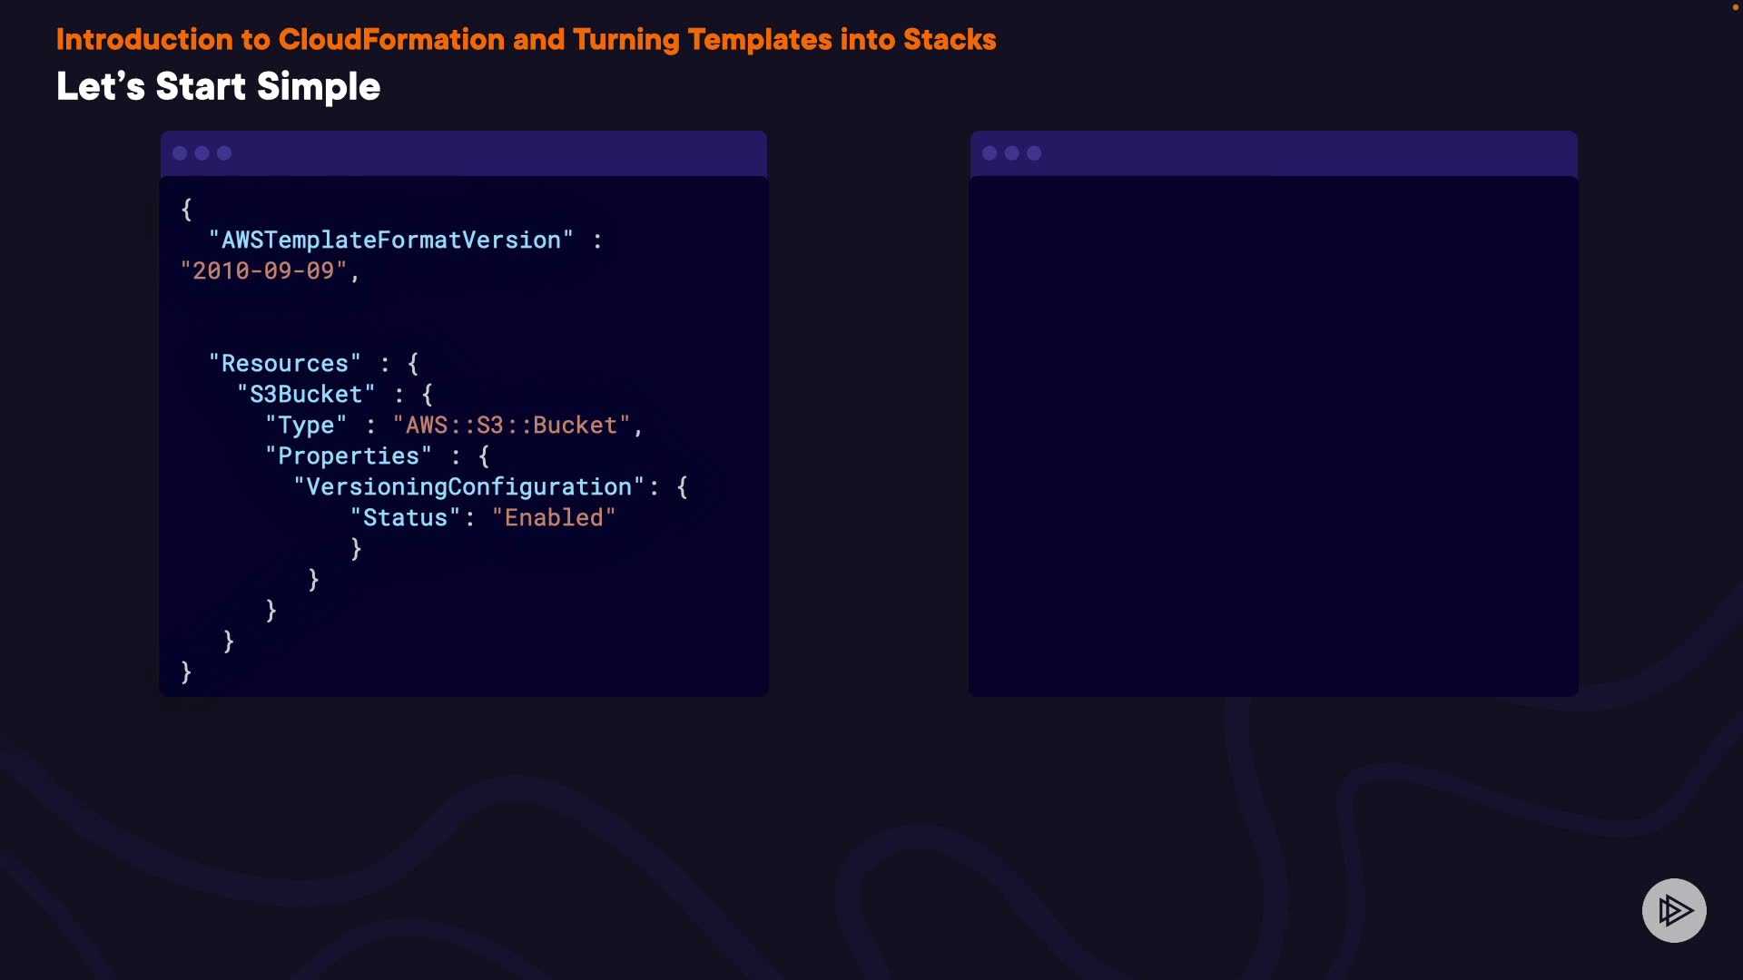Click the "AWS::S3::Bucket" type value
This screenshot has width=1743, height=980.
[511, 426]
